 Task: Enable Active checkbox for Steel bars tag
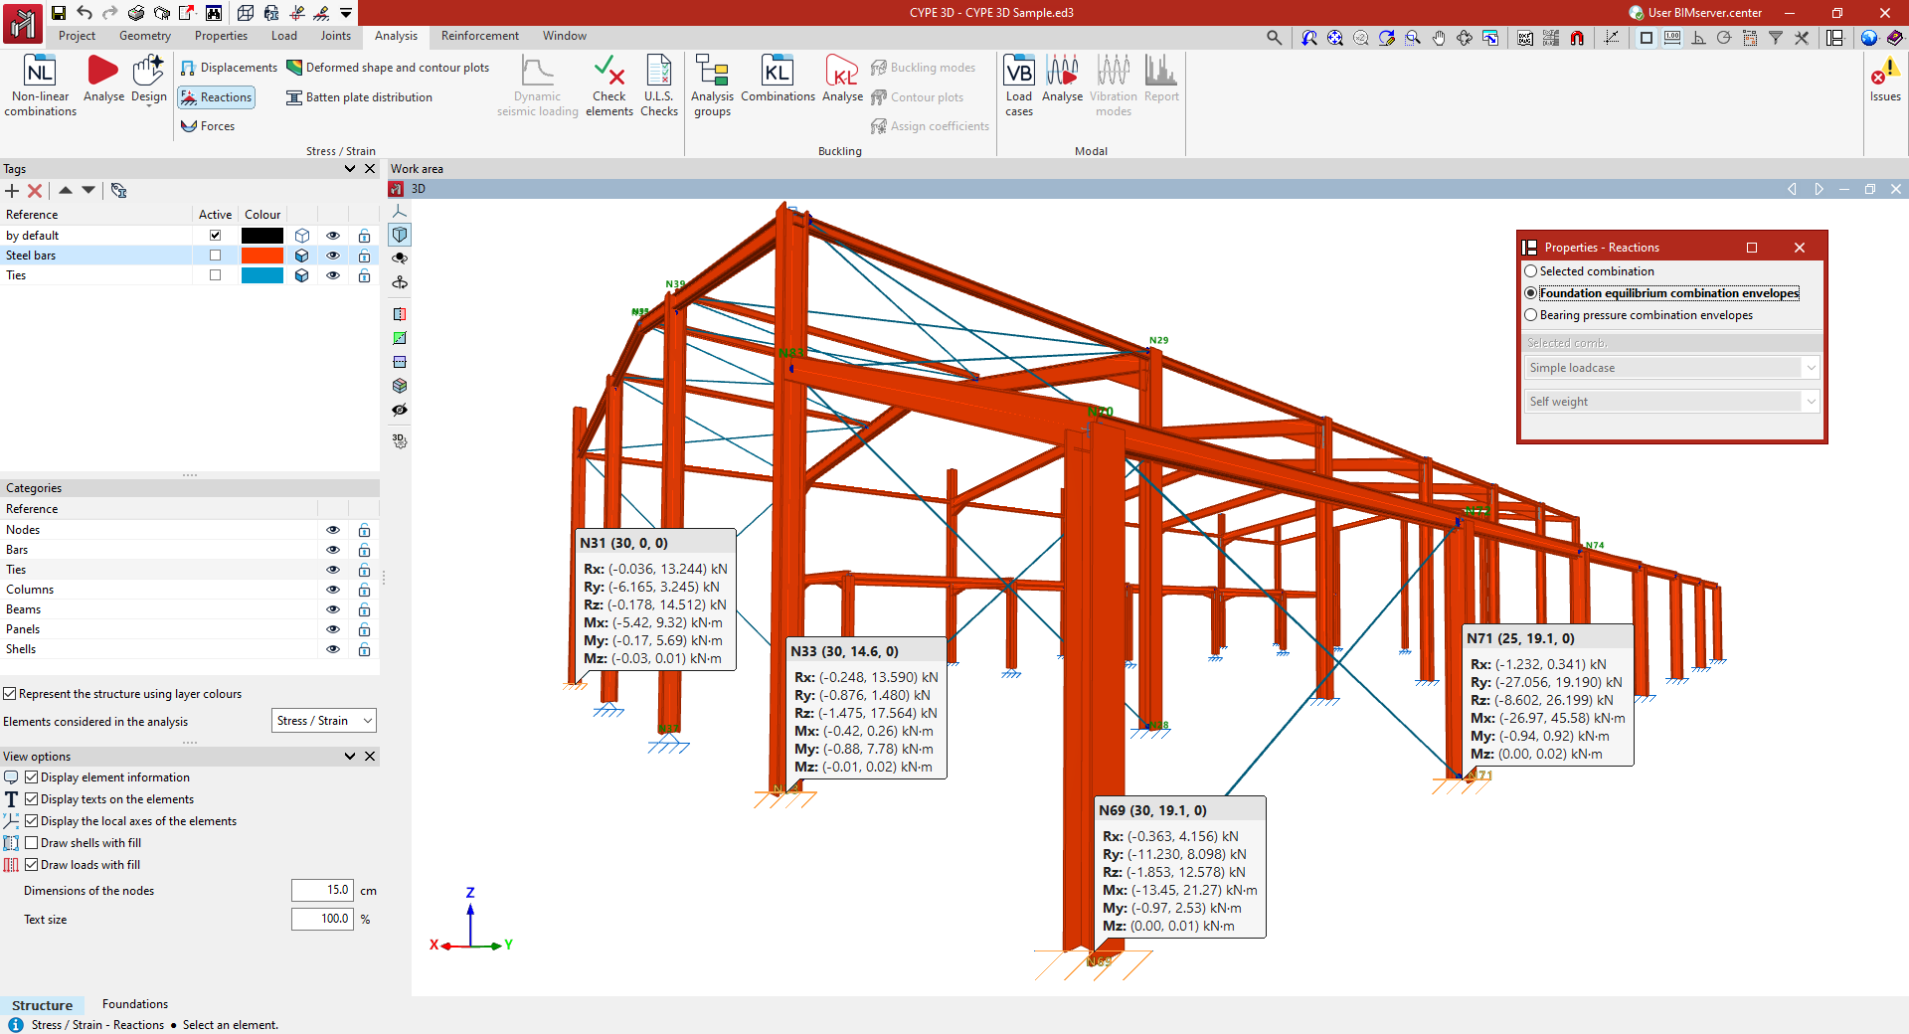pyautogui.click(x=215, y=256)
